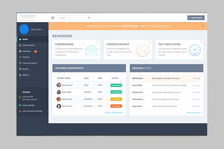
Task: Click inside the Search input field
Action: tap(73, 18)
